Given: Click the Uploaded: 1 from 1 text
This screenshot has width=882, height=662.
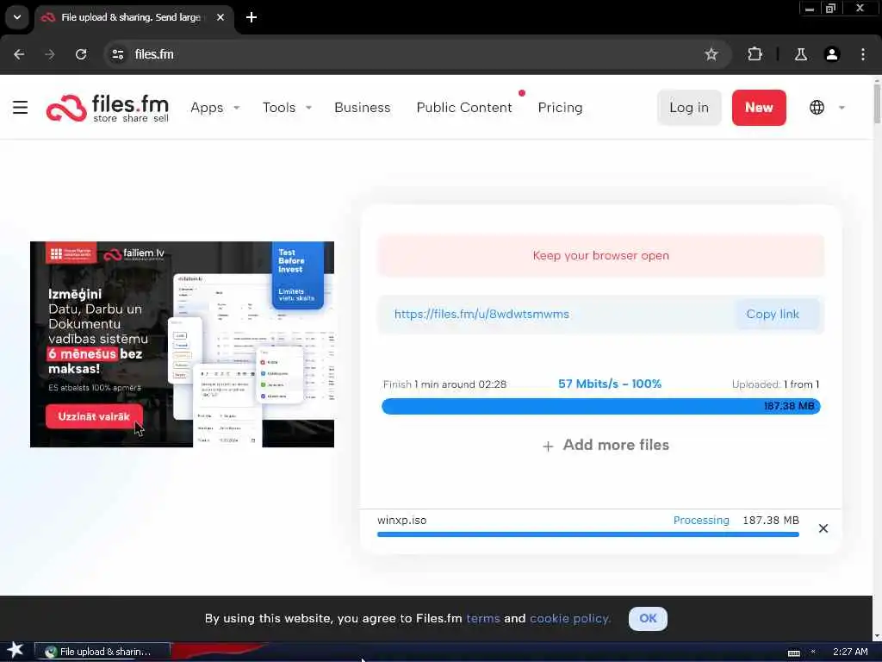Looking at the screenshot, I should coord(775,384).
